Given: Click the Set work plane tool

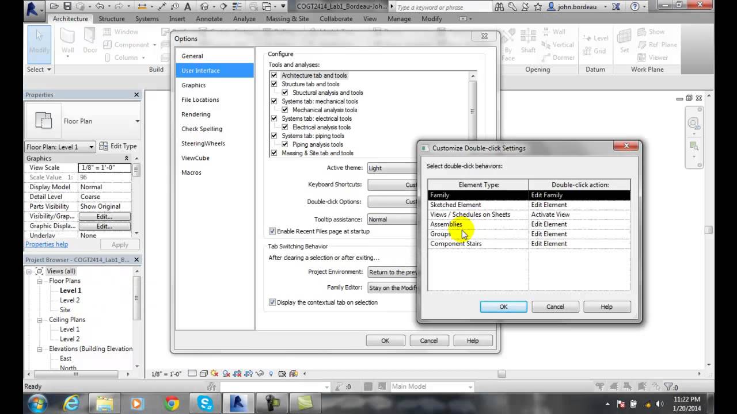Looking at the screenshot, I should point(624,40).
